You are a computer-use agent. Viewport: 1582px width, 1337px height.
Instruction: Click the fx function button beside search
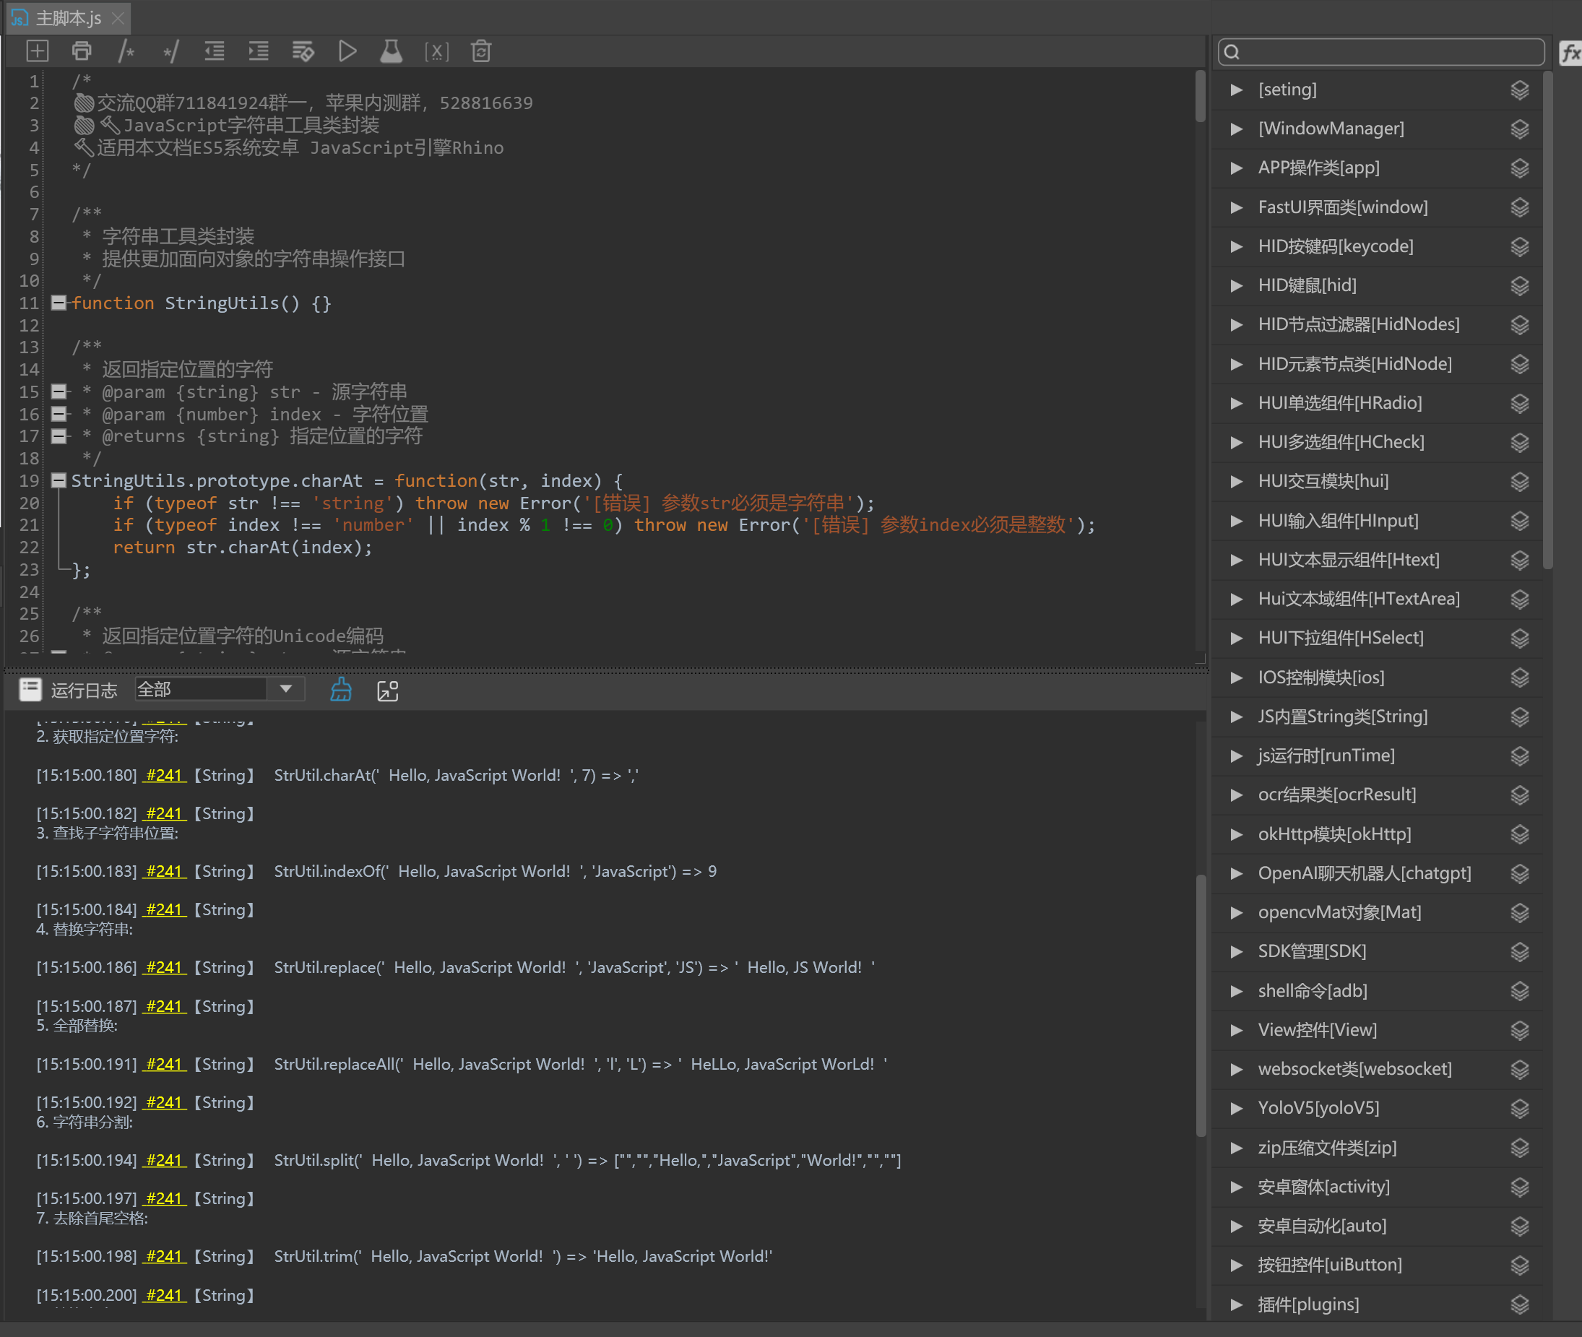tap(1570, 53)
